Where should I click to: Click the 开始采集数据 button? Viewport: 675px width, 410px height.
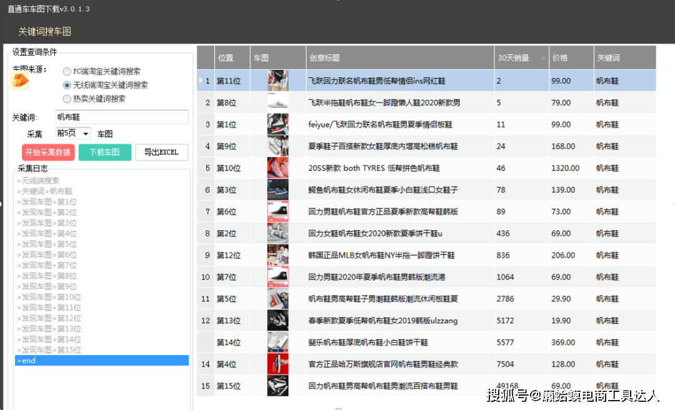point(48,152)
